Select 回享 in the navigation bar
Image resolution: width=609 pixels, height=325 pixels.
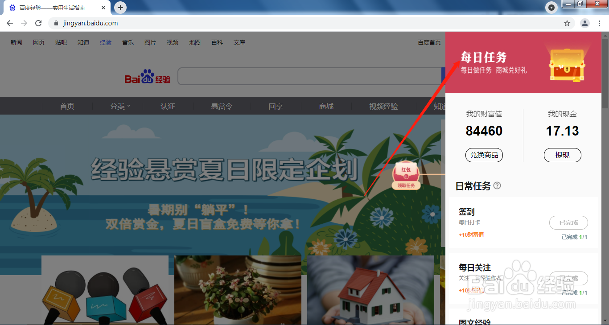click(x=276, y=107)
